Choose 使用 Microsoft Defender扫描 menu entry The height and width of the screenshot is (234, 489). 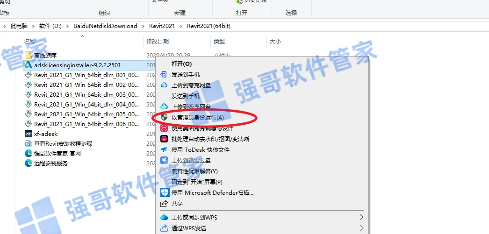(212, 192)
